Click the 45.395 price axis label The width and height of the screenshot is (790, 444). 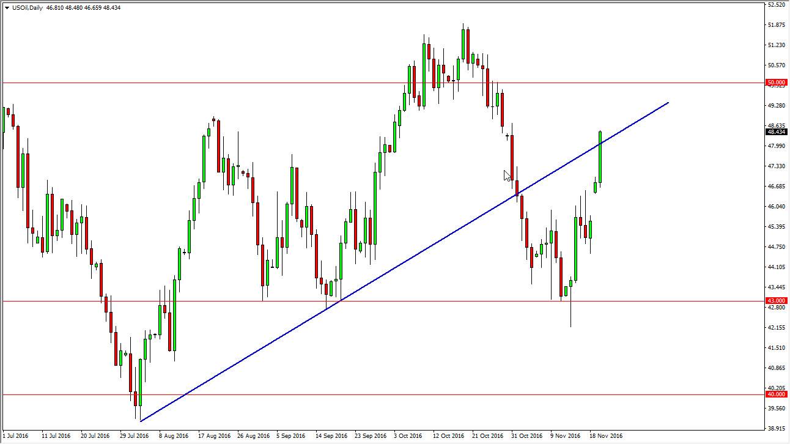[777, 227]
